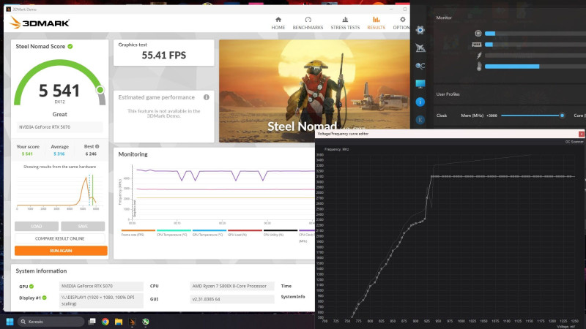Click the 55.41 FPS graphics test value
The width and height of the screenshot is (586, 329).
[163, 56]
